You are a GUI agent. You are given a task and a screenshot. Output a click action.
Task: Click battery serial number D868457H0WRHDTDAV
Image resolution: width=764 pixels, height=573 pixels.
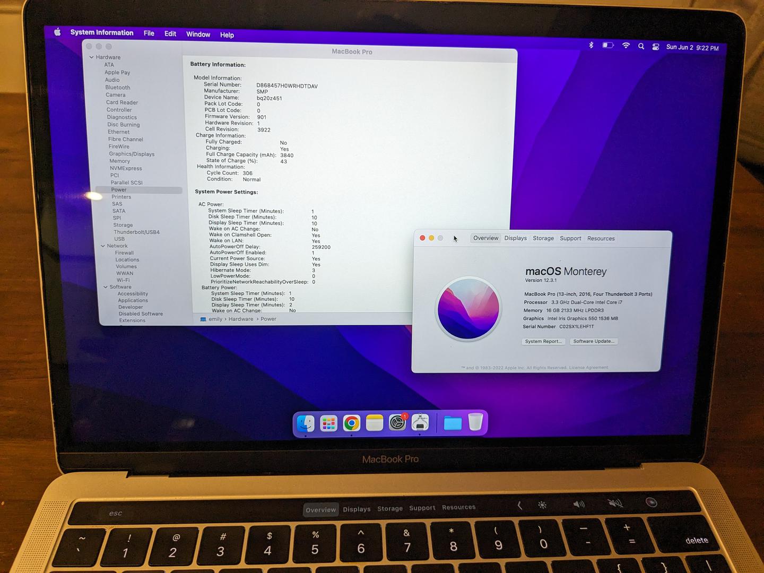tap(287, 86)
